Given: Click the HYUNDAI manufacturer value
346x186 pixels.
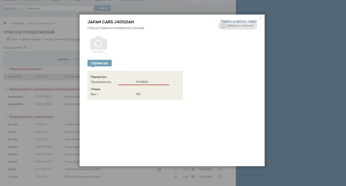Looking at the screenshot, I should tap(142, 82).
